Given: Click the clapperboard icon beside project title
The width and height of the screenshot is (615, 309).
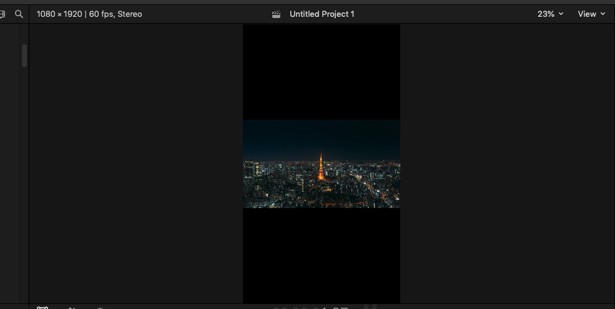Looking at the screenshot, I should pyautogui.click(x=277, y=14).
